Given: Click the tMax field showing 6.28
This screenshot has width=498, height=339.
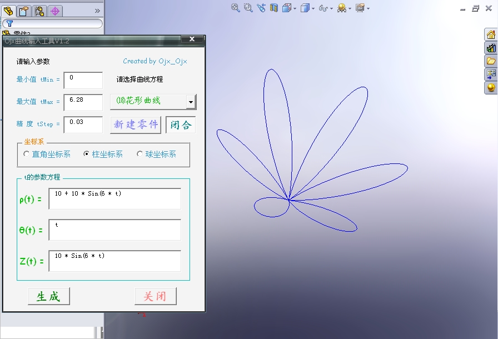Looking at the screenshot, I should pyautogui.click(x=83, y=102).
